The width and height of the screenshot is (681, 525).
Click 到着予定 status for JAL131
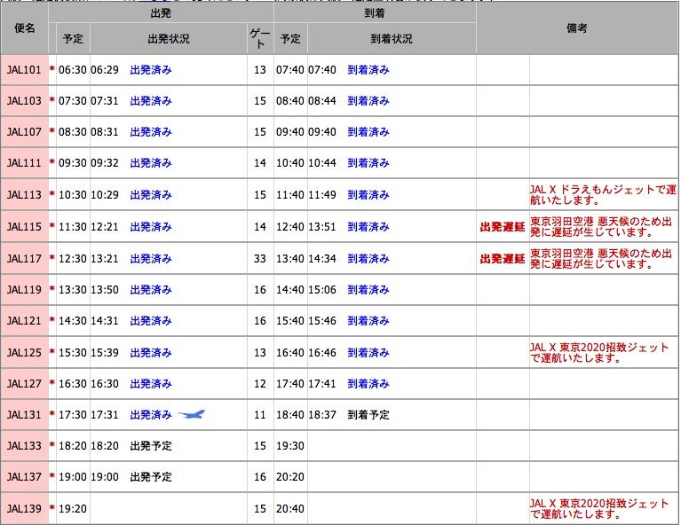click(x=368, y=415)
